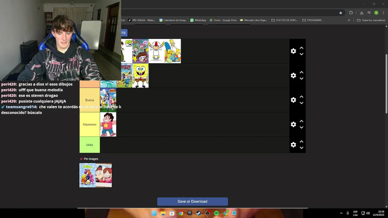
Task: Move the Ben 10 tier row down
Action: [x=302, y=54]
